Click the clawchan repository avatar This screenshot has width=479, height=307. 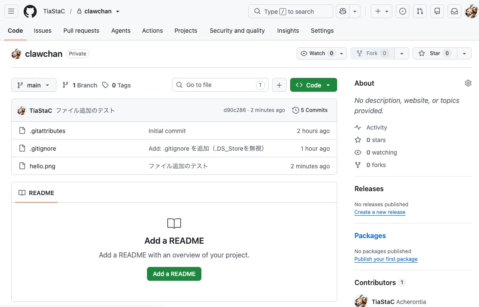click(16, 54)
